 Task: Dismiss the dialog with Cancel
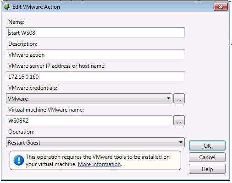(207, 157)
